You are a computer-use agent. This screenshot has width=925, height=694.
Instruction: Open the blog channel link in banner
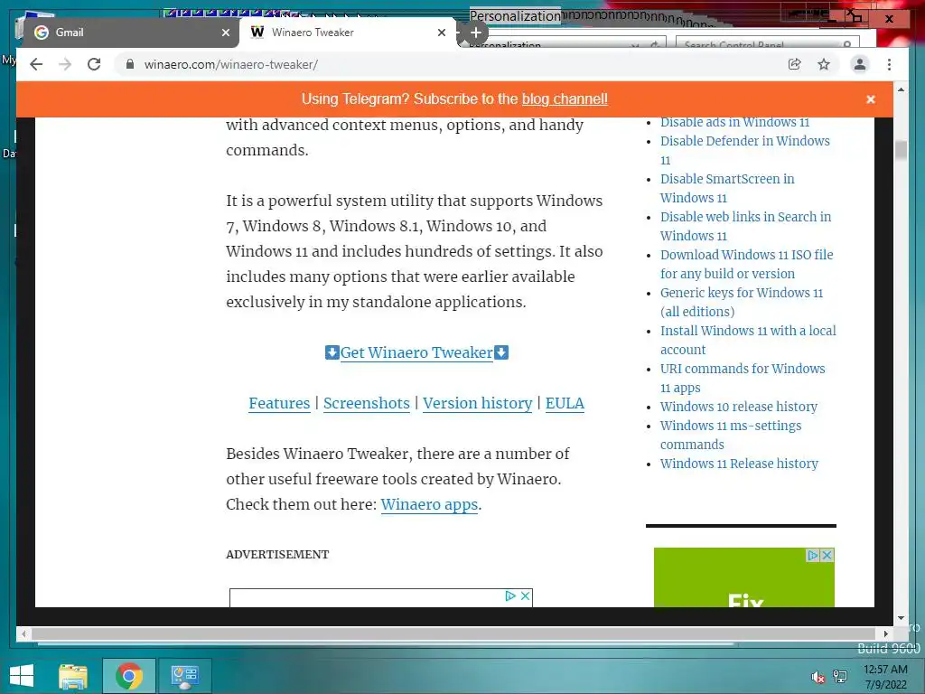click(x=565, y=99)
